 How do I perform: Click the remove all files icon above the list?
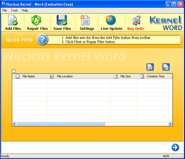tap(166, 67)
